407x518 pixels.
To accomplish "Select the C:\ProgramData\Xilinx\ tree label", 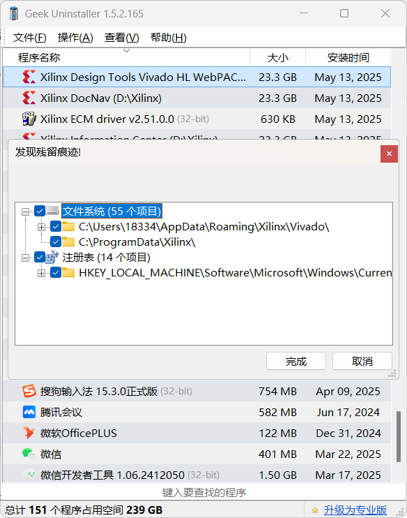I will 137,242.
